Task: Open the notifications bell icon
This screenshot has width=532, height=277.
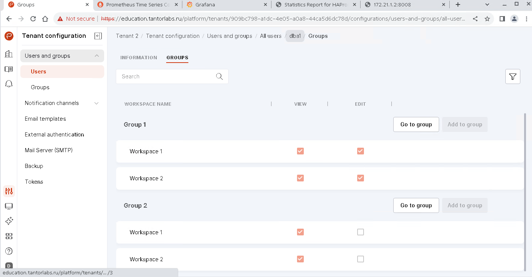Action: click(9, 84)
